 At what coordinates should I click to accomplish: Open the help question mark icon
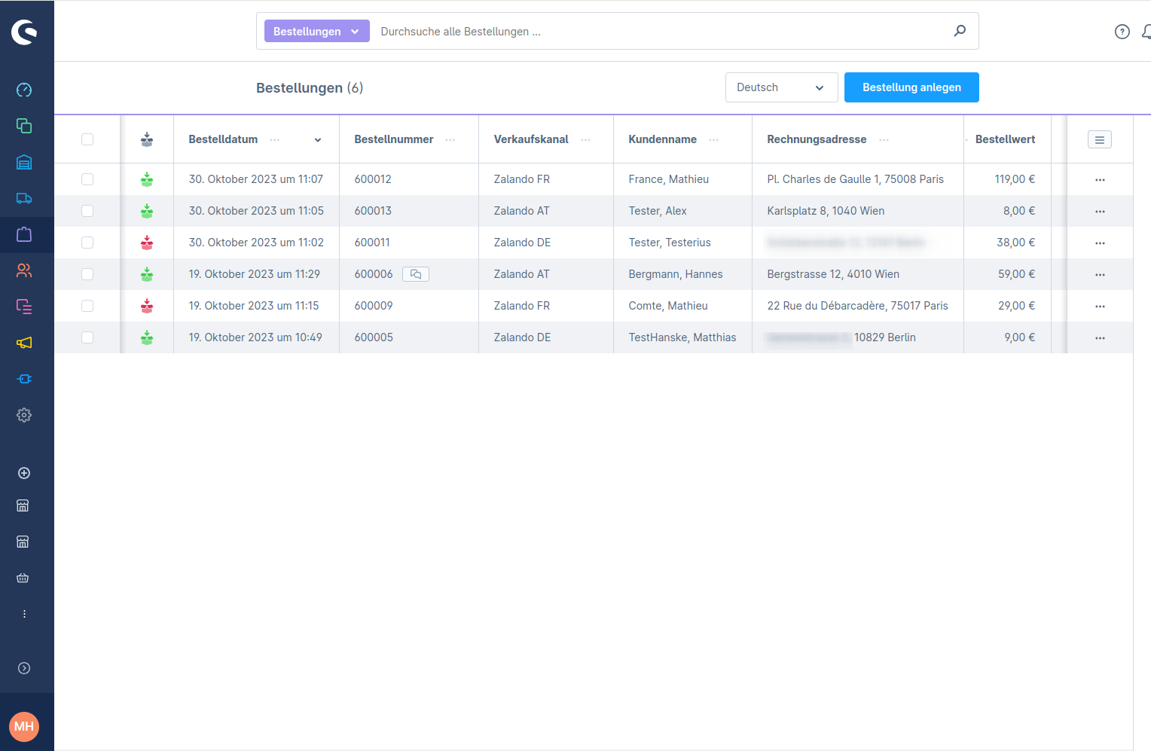point(1122,32)
